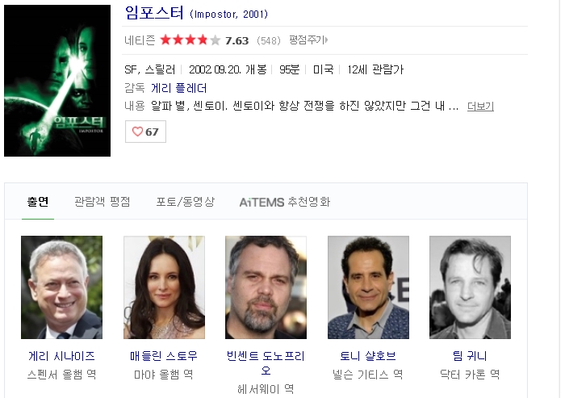Viewport: 565px width, 398px height.
Task: Click actor photo of 게리 시나이즈
Action: [61, 287]
